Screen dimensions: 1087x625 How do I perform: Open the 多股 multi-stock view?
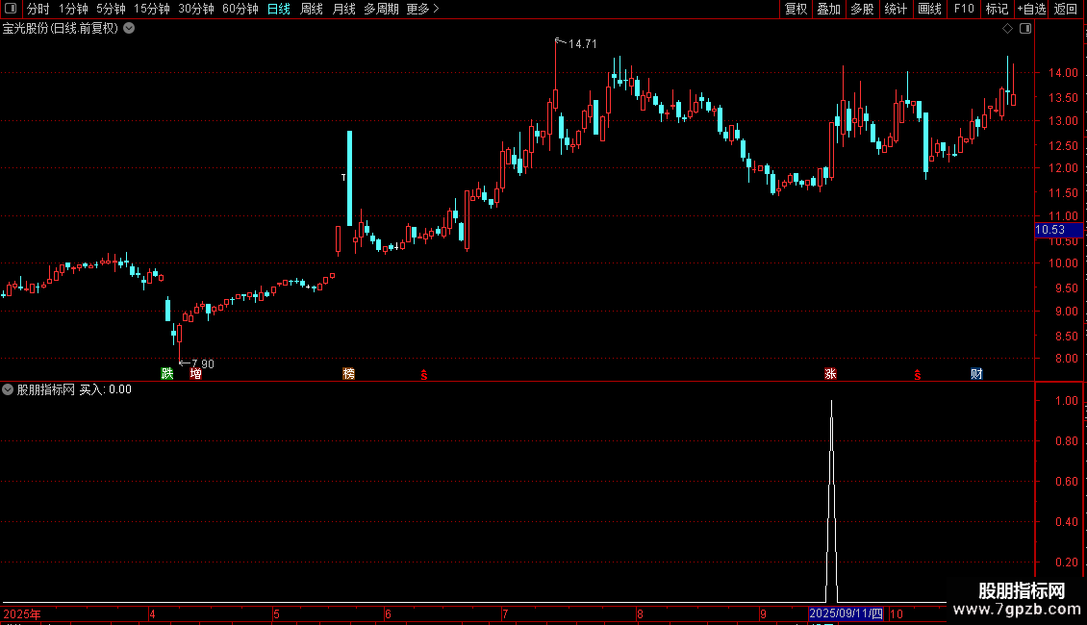point(862,9)
